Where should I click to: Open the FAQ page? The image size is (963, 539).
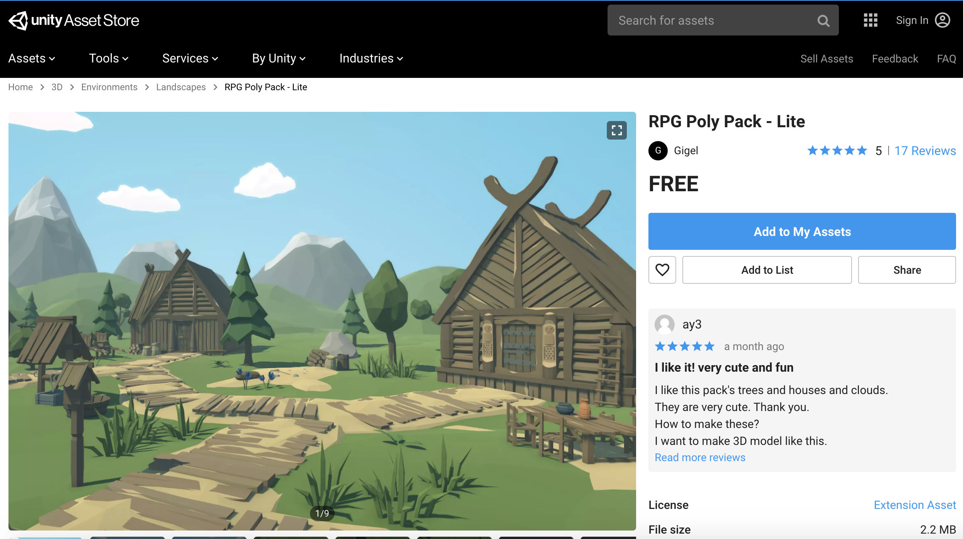(946, 59)
